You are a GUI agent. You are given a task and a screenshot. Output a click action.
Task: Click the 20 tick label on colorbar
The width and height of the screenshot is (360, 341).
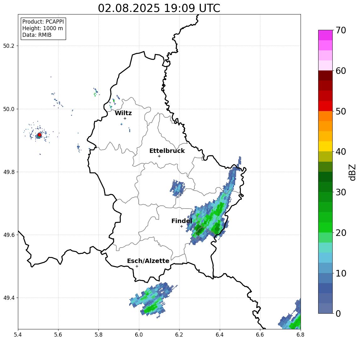[x=341, y=233]
